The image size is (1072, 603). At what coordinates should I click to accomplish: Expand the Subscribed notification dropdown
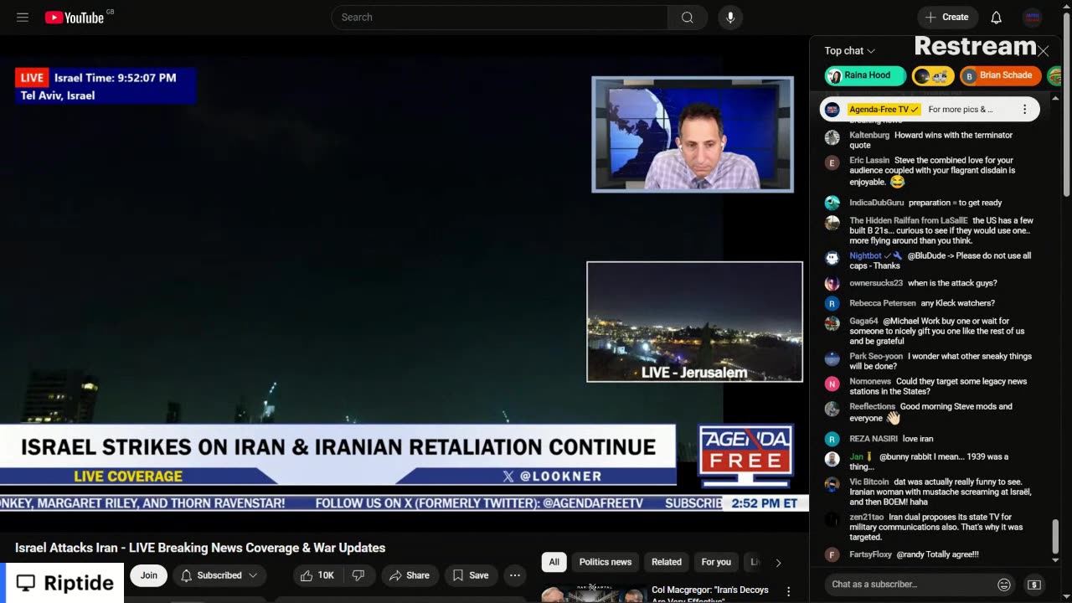[219, 575]
